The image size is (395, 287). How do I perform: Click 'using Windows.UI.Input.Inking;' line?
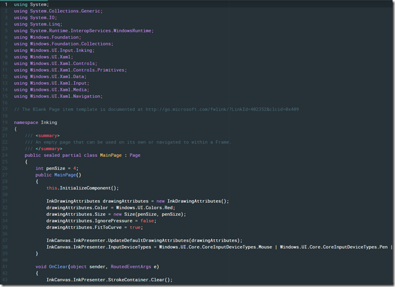(x=54, y=50)
